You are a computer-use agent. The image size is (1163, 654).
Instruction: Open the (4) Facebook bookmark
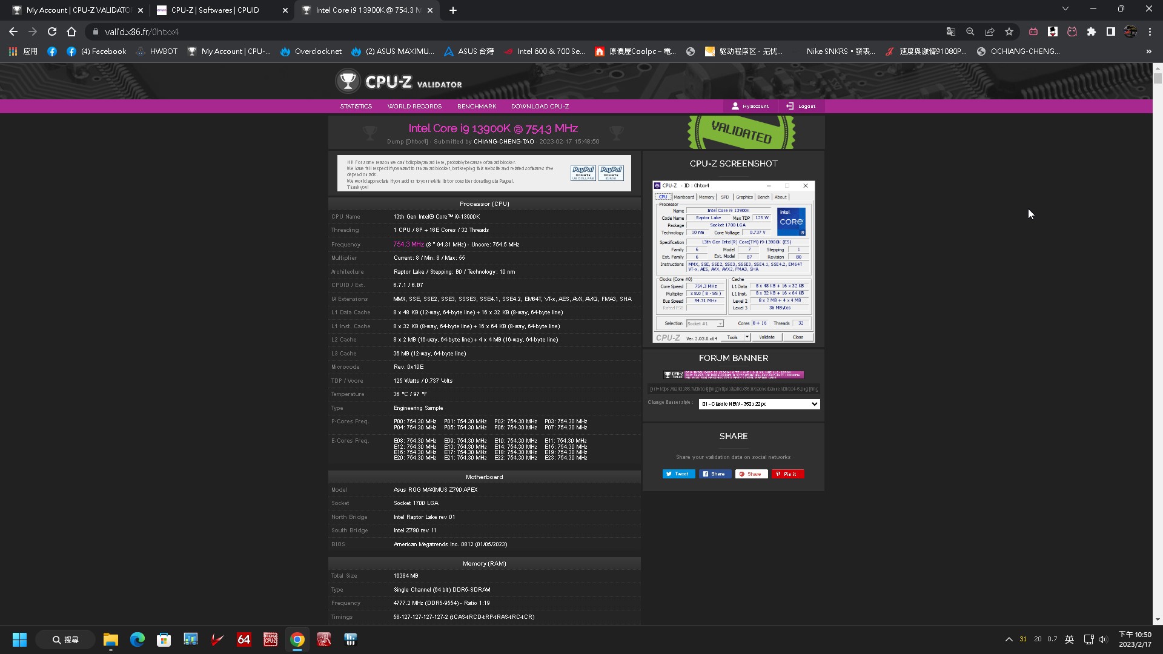coord(96,51)
